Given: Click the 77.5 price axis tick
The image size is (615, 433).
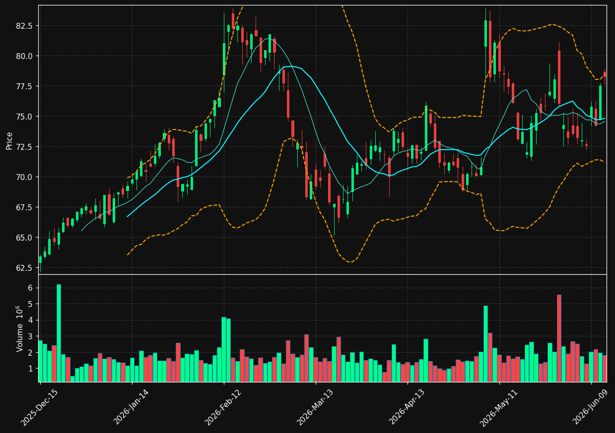Looking at the screenshot, I should point(25,86).
